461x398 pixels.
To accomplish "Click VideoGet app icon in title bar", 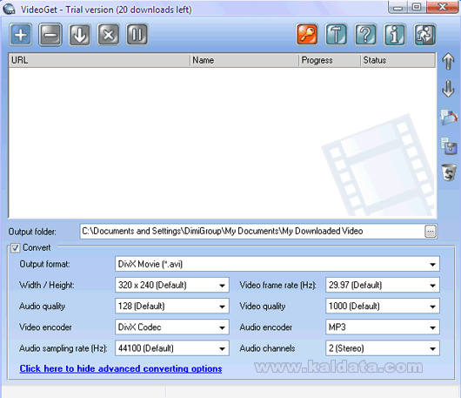I will point(9,9).
